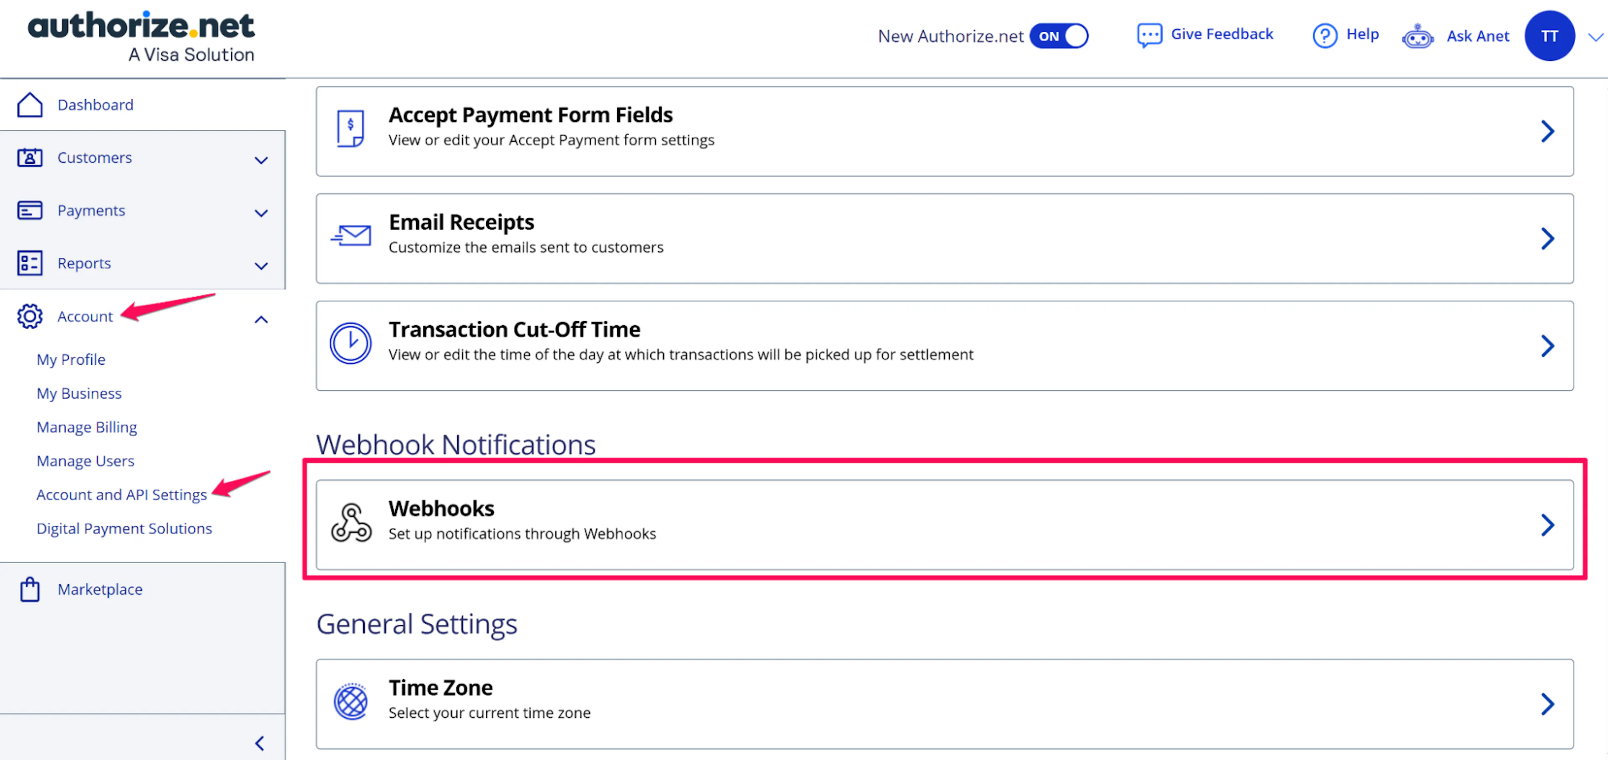Click the Transaction Cut-Off Time clock icon
The image size is (1608, 760).
pyautogui.click(x=351, y=343)
